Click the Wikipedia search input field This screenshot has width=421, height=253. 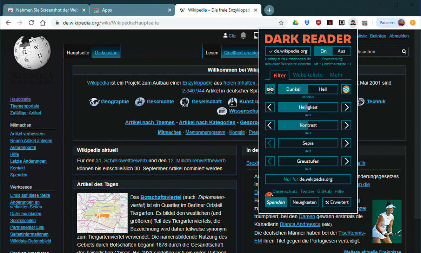[377, 52]
